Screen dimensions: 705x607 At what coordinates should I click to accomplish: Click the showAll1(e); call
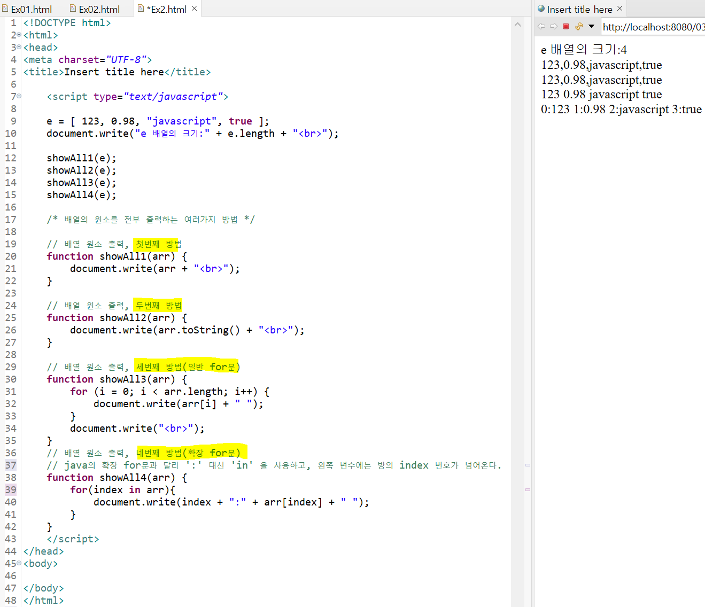click(x=81, y=158)
